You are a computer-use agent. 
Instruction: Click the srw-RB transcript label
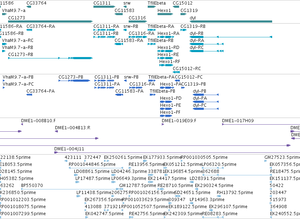pyautogui.click(x=131, y=26)
